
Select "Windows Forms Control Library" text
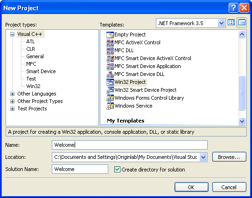click(x=149, y=98)
